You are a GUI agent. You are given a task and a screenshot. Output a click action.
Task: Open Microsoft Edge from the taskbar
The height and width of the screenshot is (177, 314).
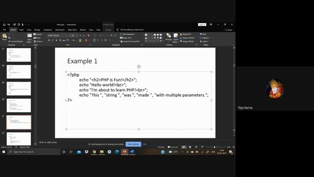(117, 152)
